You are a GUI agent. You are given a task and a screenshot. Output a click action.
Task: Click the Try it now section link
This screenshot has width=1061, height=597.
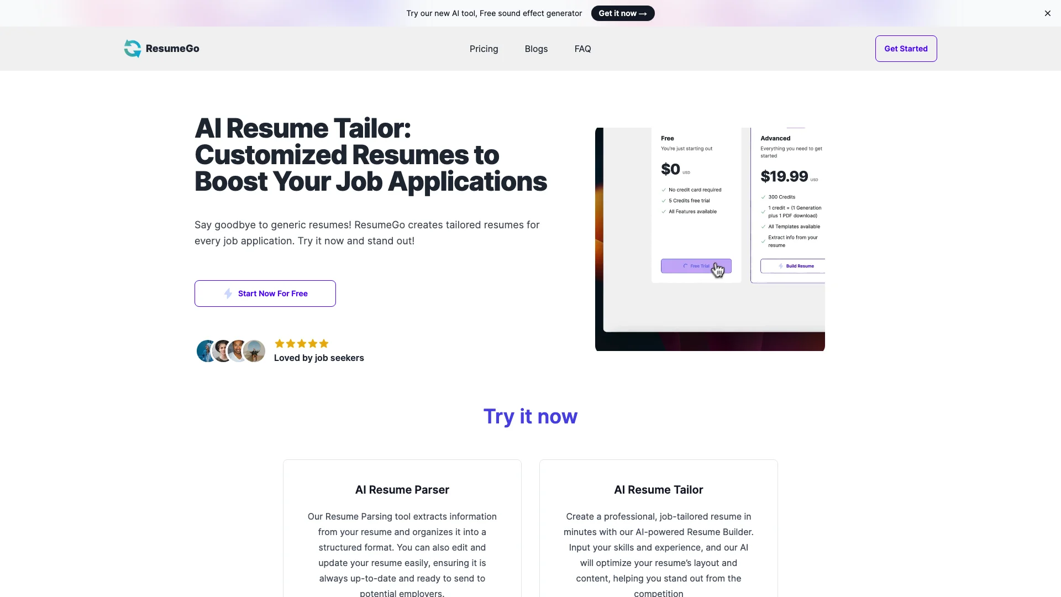click(x=530, y=417)
